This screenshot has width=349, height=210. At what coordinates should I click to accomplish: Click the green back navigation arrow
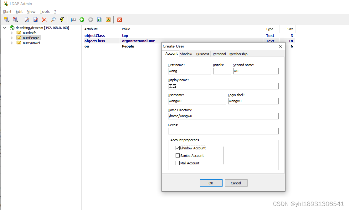point(82,19)
